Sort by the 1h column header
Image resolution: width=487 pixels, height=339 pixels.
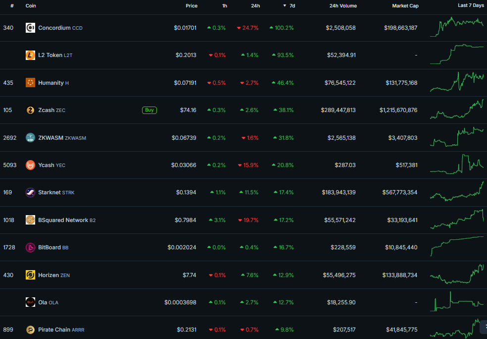pos(225,6)
